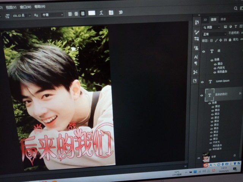The height and width of the screenshot is (182, 243).
Task: Open the Tool Presets panel icon
Action: click(195, 72)
